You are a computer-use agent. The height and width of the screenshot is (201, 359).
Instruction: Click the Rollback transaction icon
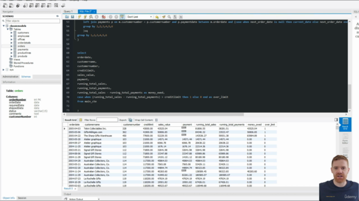click(116, 17)
